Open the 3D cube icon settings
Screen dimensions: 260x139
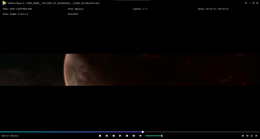(x=243, y=136)
